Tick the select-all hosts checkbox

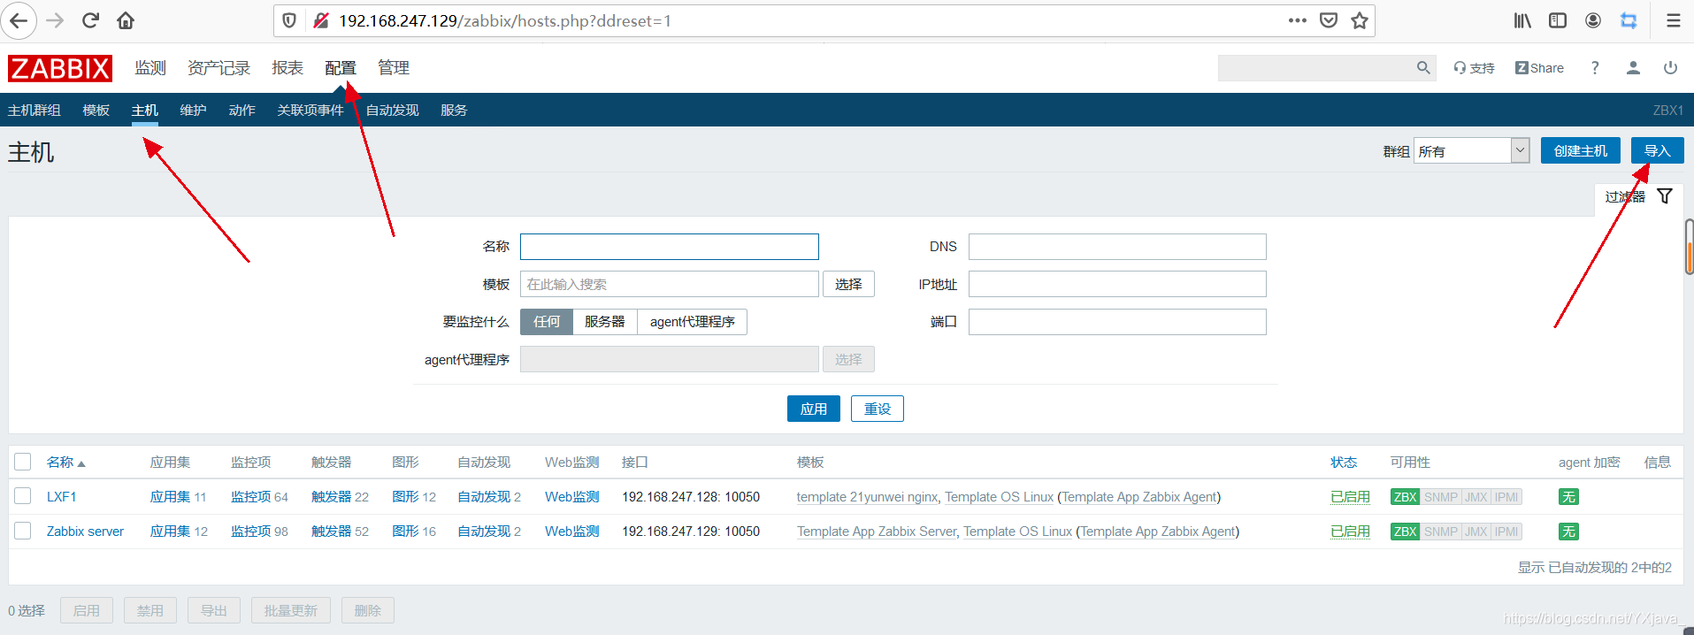pos(23,462)
